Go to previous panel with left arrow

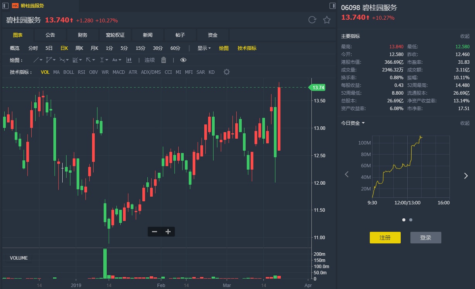tap(347, 175)
